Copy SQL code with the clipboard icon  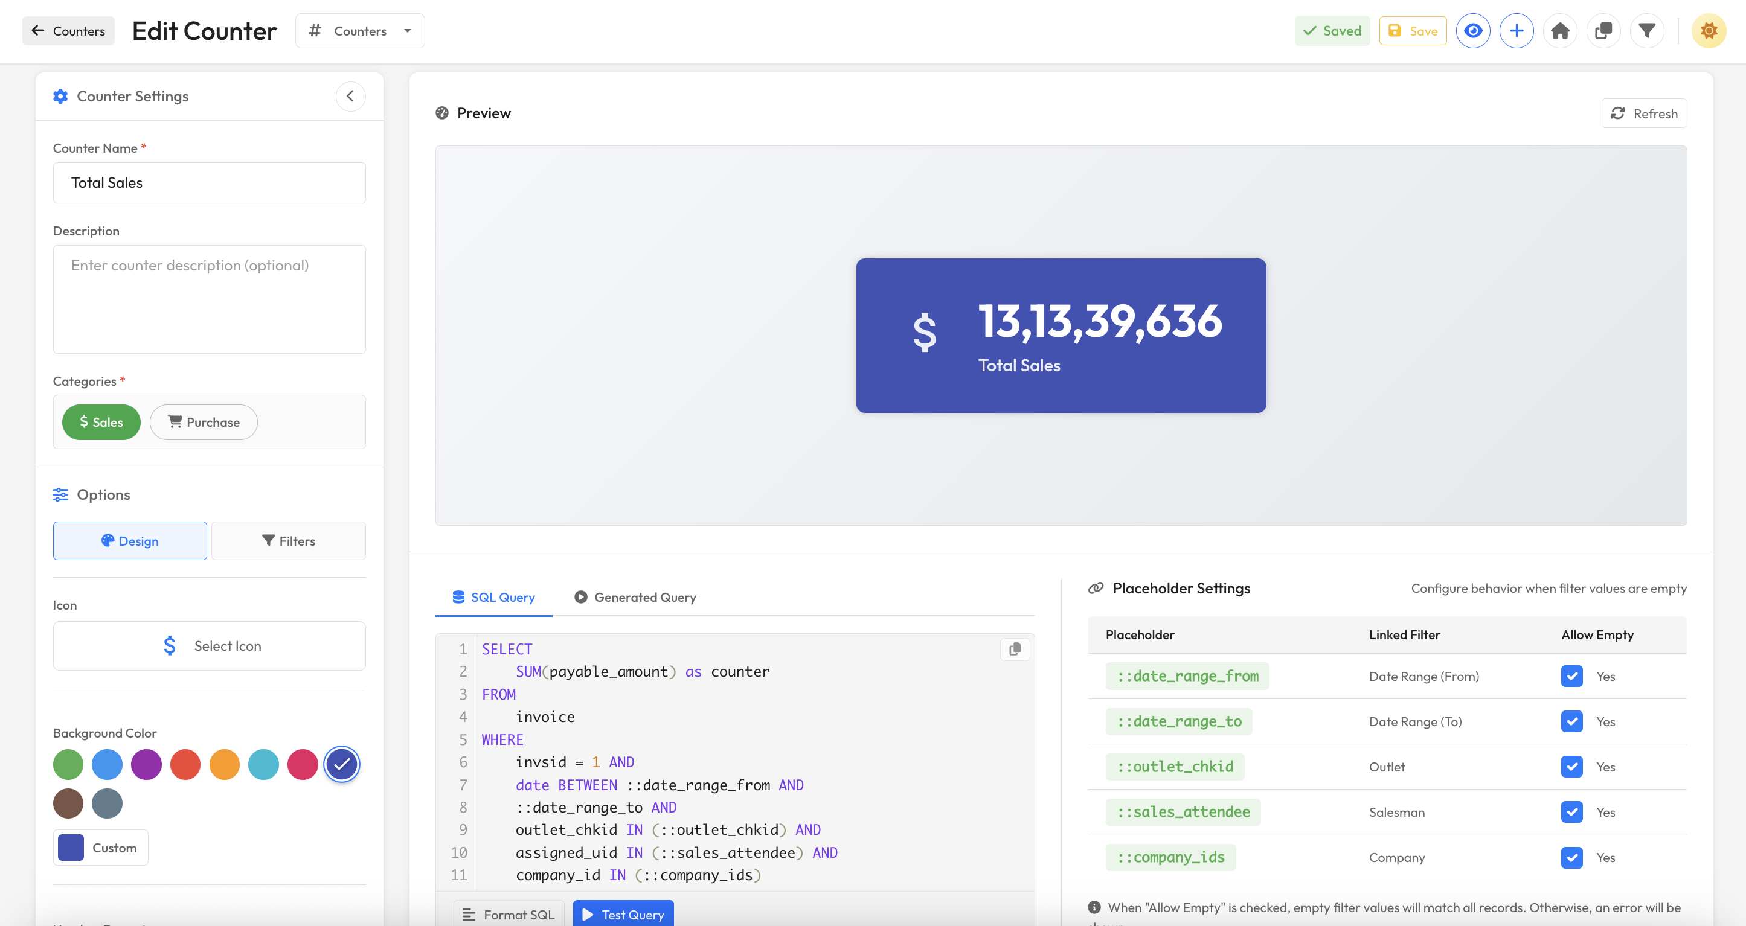(1015, 649)
